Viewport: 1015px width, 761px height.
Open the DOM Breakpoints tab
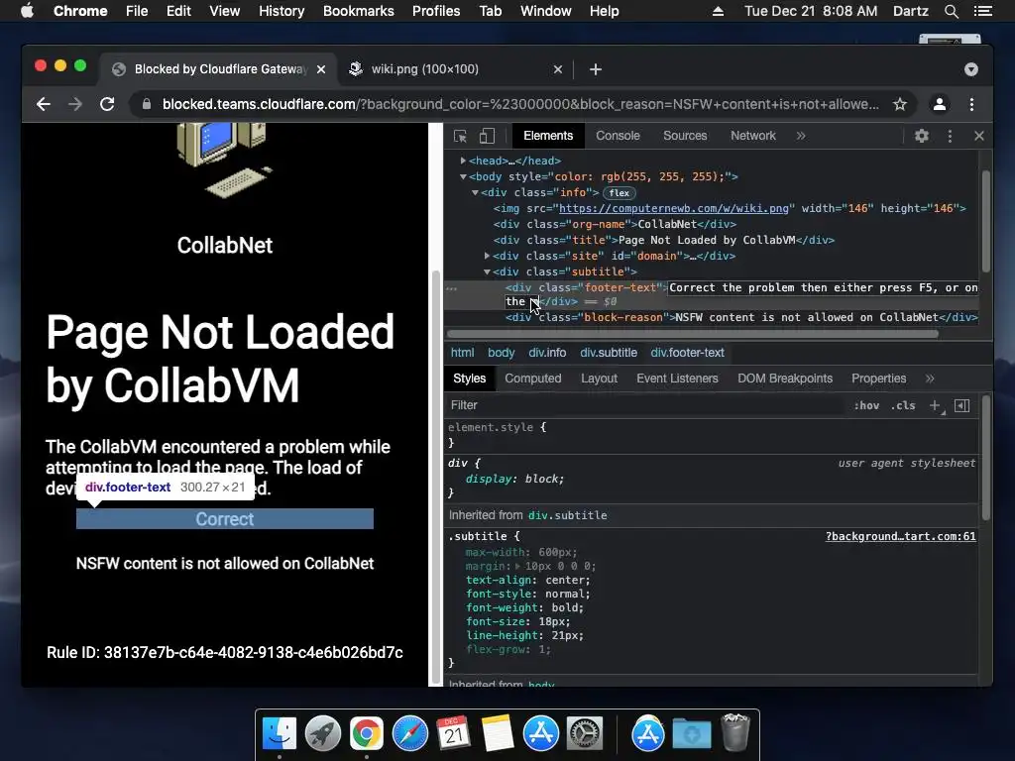point(785,379)
